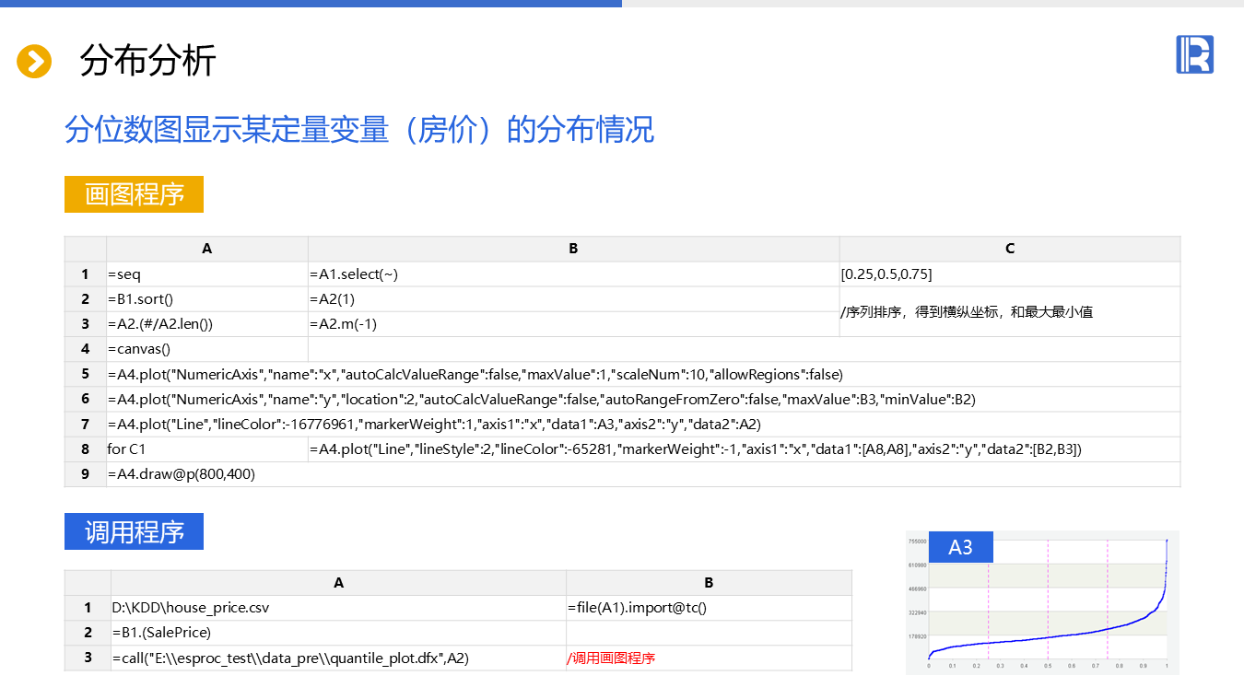Select the 调用程序 blue label
Image resolution: width=1244 pixels, height=699 pixels.
[x=134, y=531]
